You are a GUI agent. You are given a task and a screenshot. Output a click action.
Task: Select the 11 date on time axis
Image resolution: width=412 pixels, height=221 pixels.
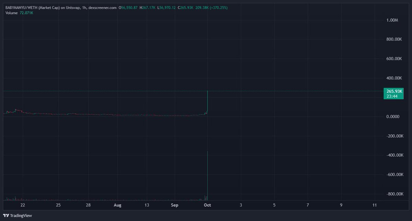(375, 205)
